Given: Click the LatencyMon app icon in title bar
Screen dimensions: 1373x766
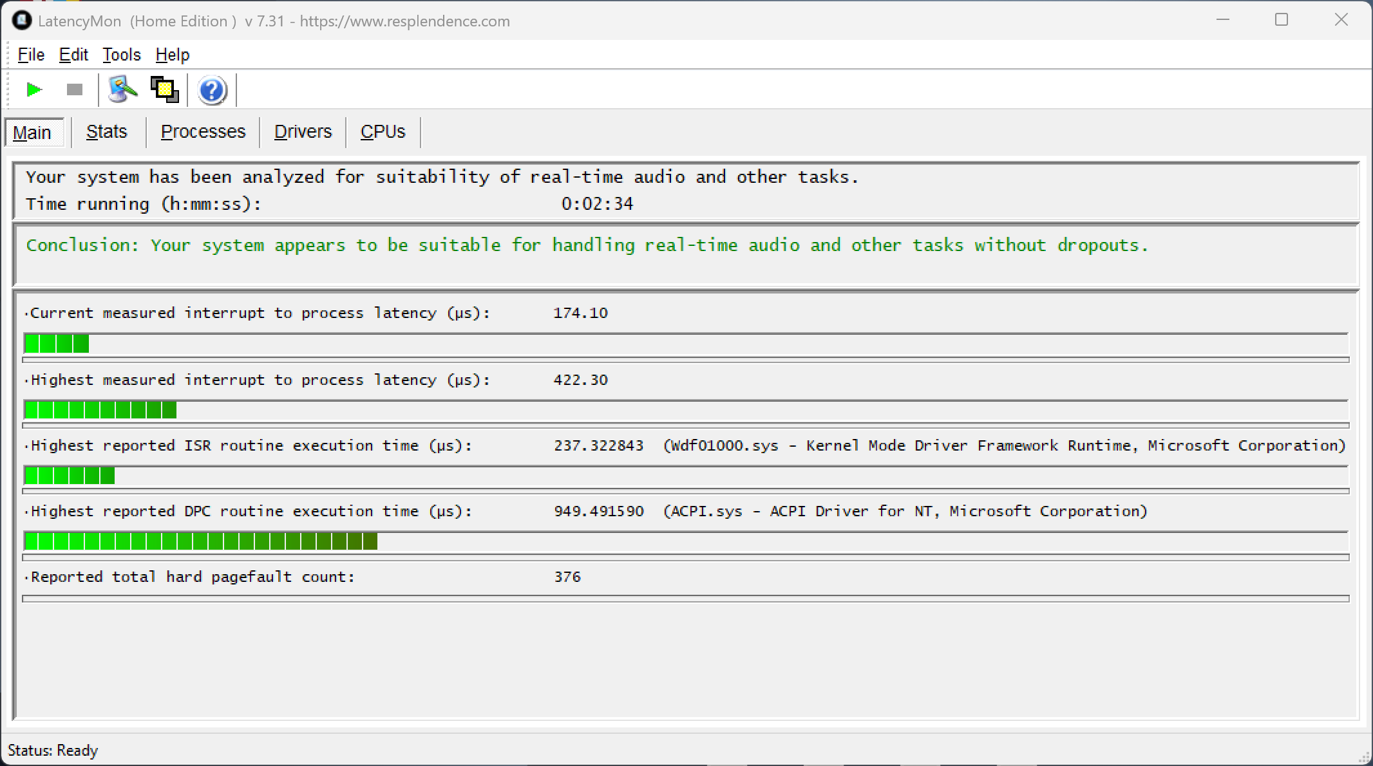Looking at the screenshot, I should (x=21, y=21).
